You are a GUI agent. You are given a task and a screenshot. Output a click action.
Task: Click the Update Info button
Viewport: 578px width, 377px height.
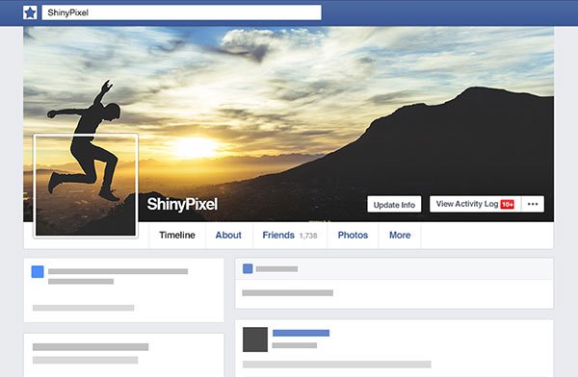click(394, 204)
